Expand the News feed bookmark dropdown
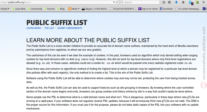Viewport: 207px width, 112px height. (x=74, y=9)
